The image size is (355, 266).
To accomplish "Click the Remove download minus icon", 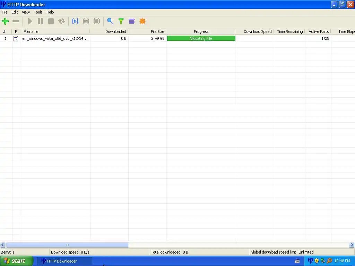I will [x=16, y=21].
